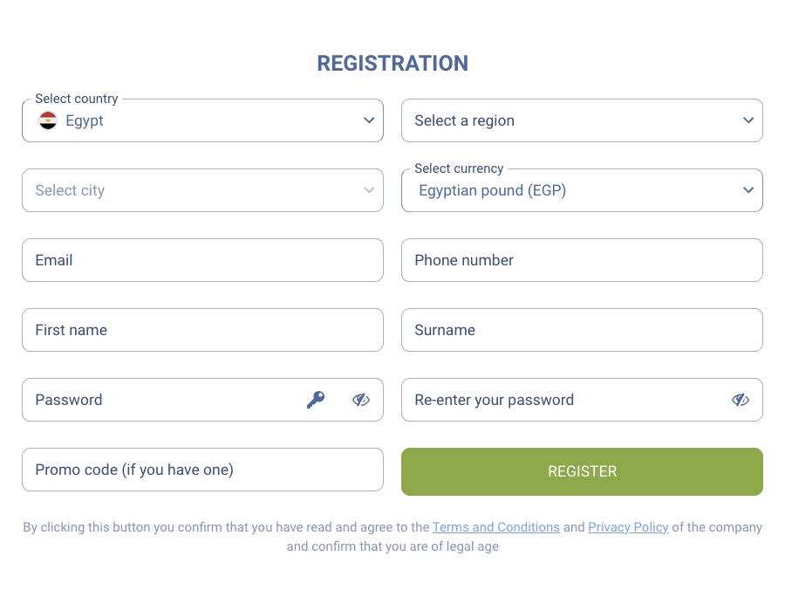Show the typed password using the eye toggle

pos(361,399)
